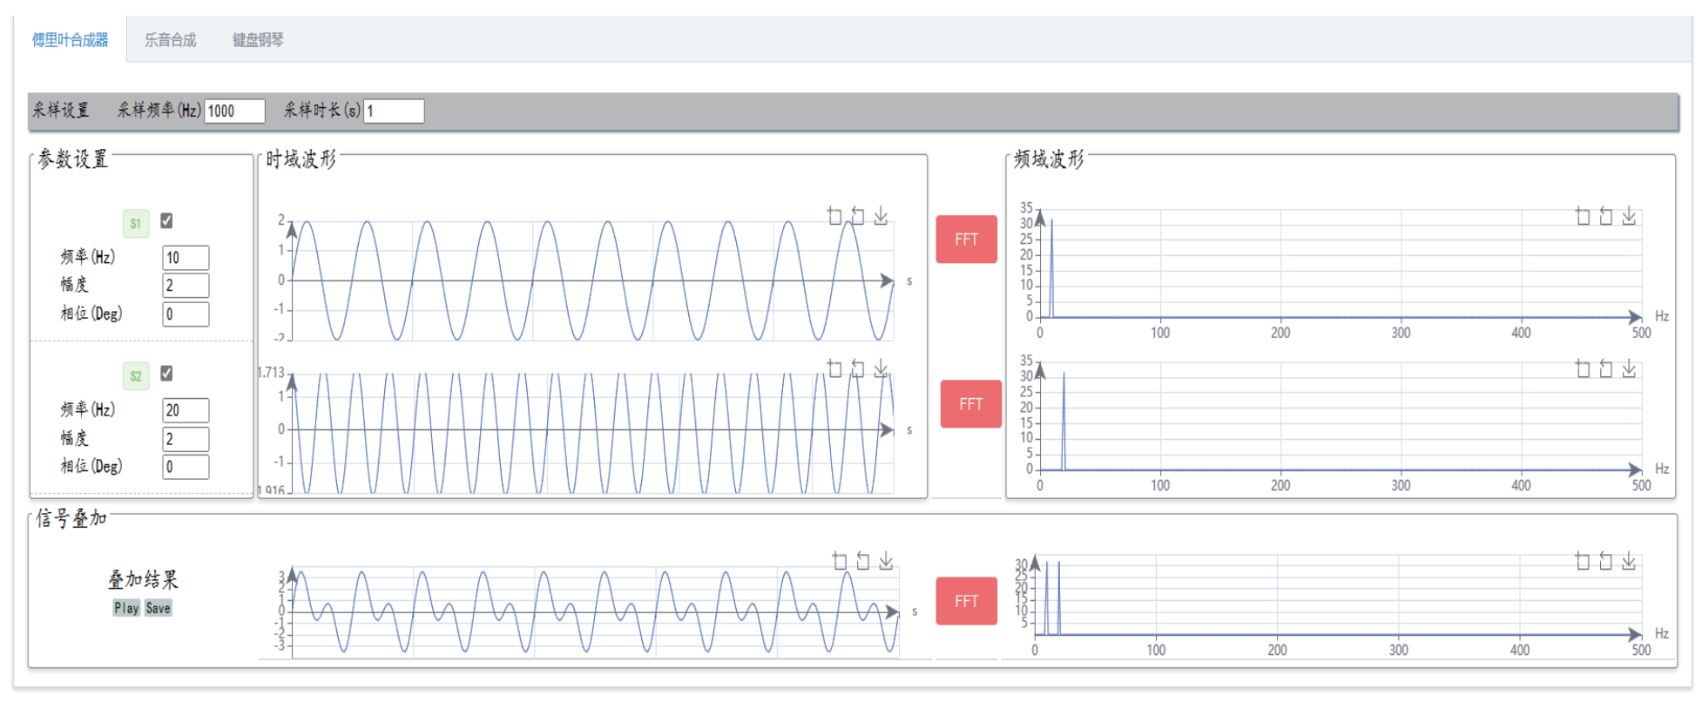Click area zoom icon on S1 spectrum chart
This screenshot has height=702, width=1702.
[1583, 216]
